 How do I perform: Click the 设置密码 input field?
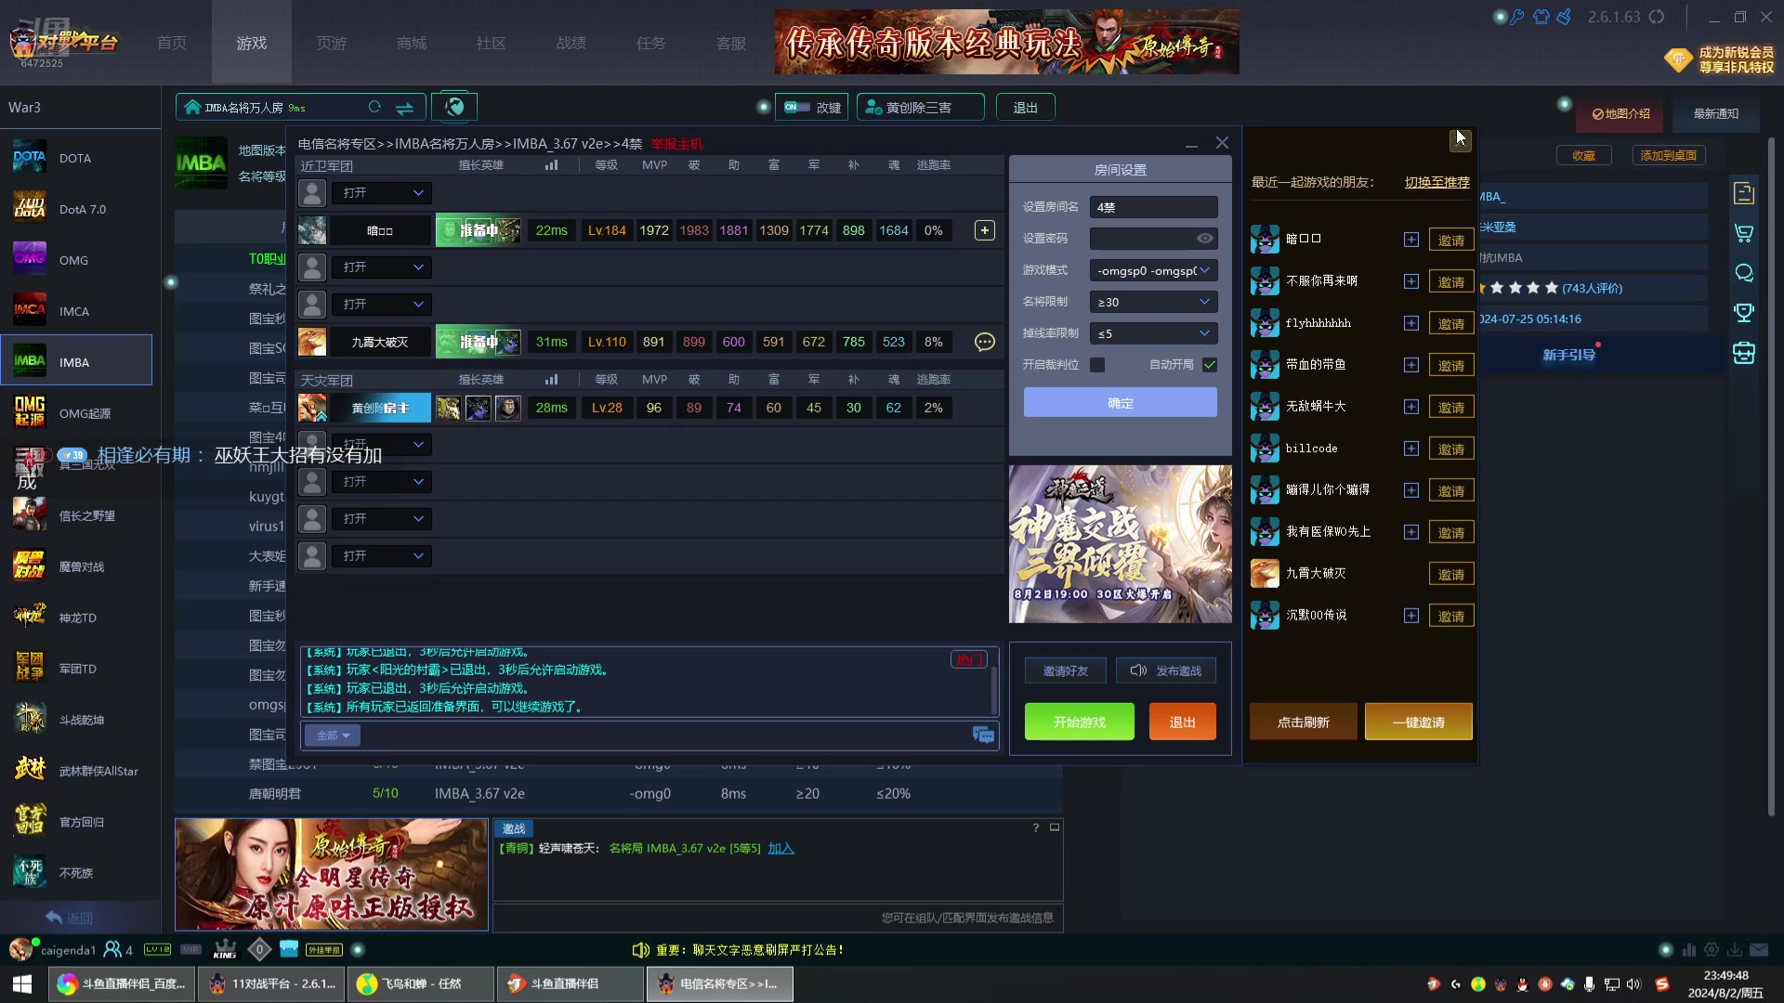pos(1153,239)
